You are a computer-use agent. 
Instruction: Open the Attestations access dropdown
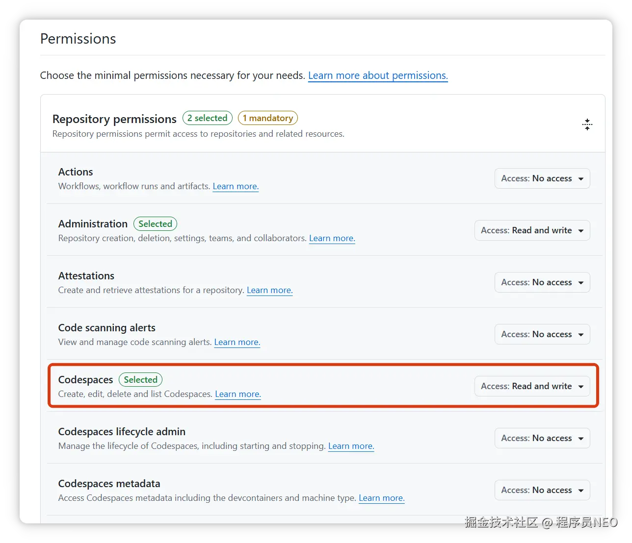[x=542, y=282]
